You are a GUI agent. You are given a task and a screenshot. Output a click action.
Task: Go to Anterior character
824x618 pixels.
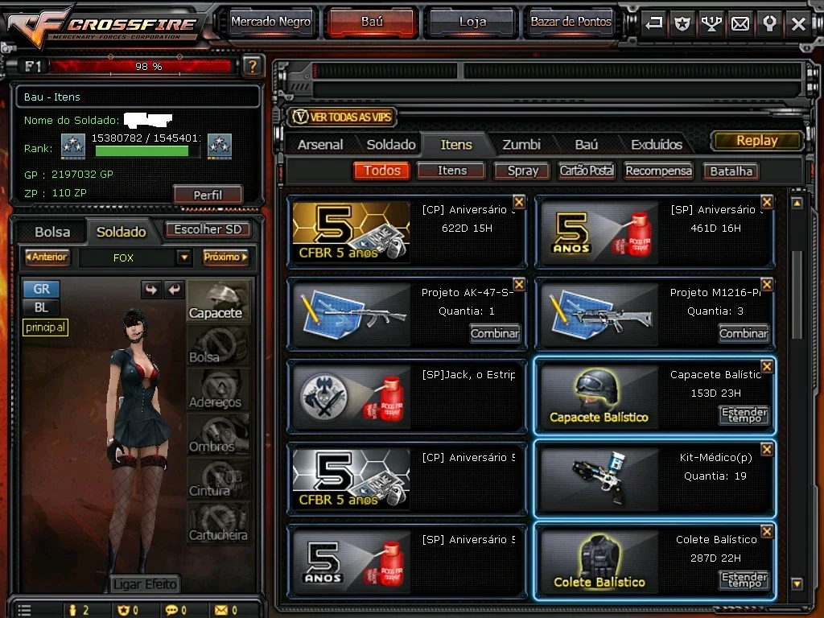pos(47,257)
